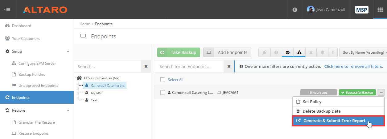The height and width of the screenshot is (139, 387).
Task: Click here to remove all filters
Action: pyautogui.click(x=354, y=66)
